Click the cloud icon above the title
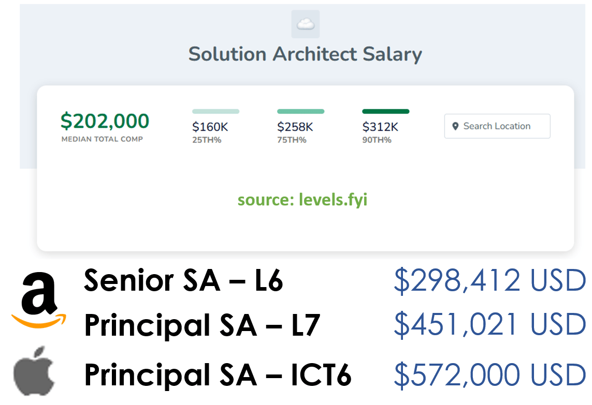 click(x=306, y=24)
